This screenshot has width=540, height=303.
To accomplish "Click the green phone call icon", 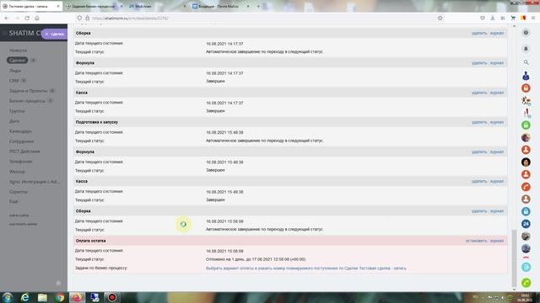I will 526,283.
